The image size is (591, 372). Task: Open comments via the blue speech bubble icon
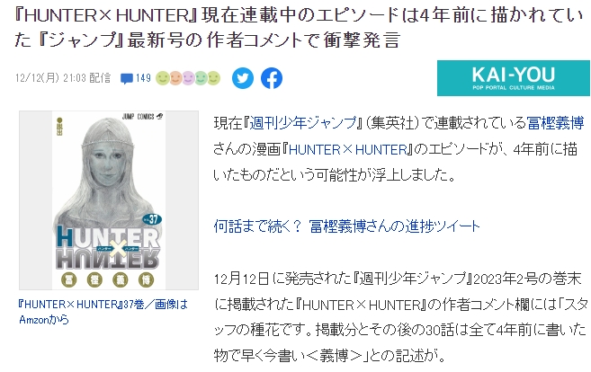tap(127, 79)
